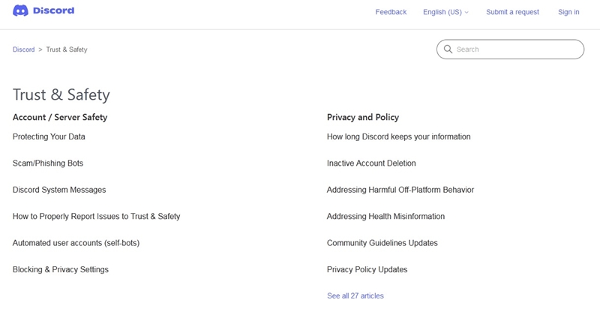Click the Sign in link

point(568,12)
